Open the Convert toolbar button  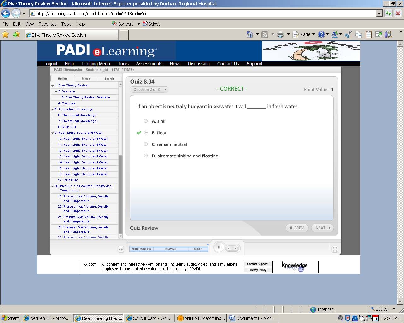click(123, 24)
